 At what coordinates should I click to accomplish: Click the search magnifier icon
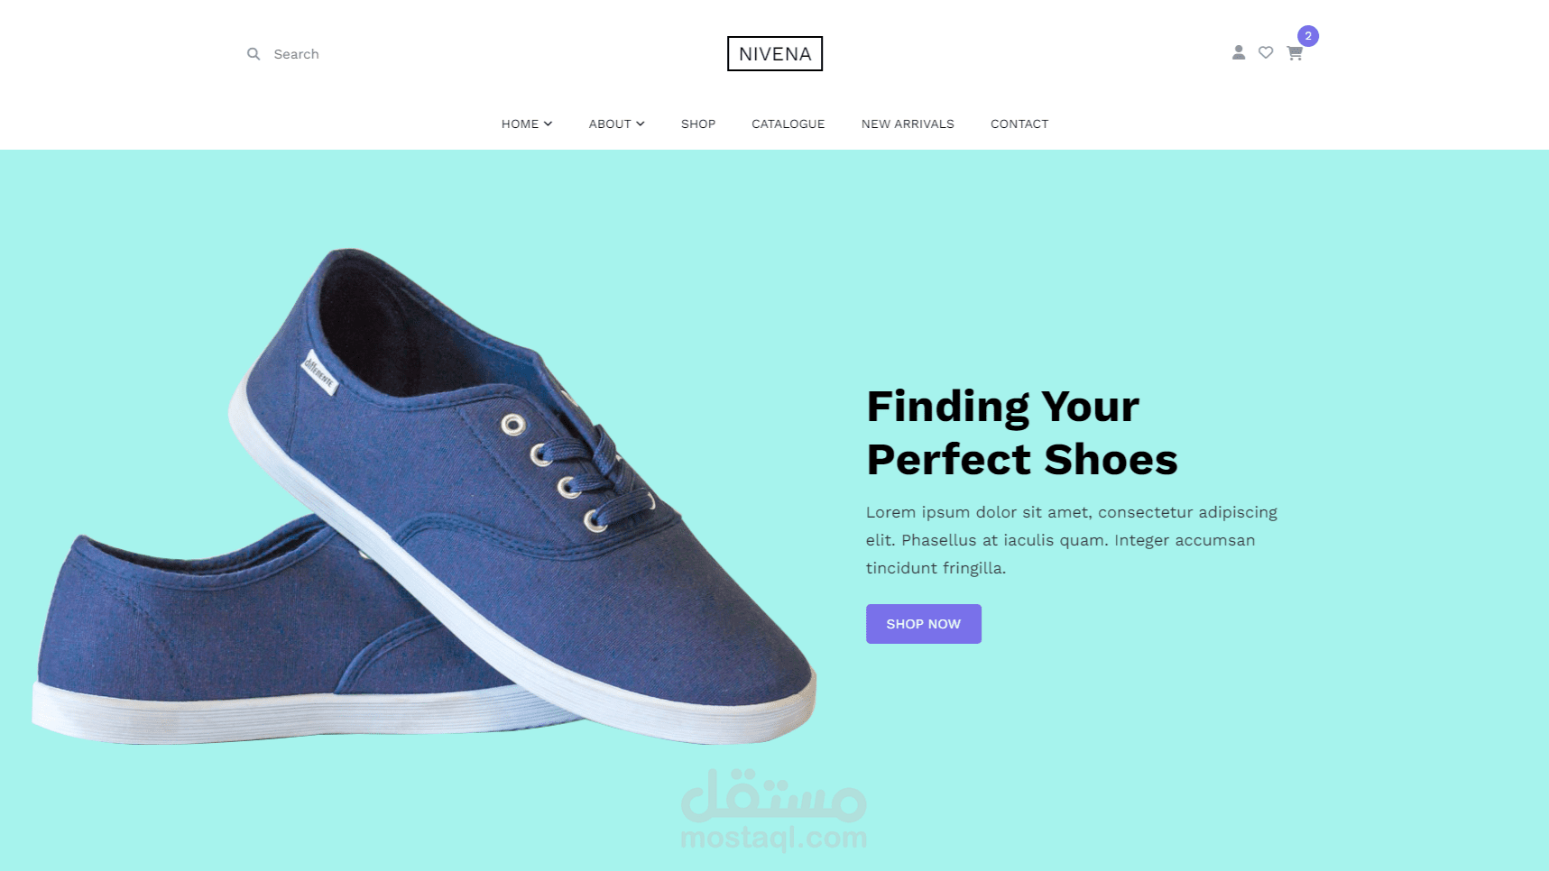click(x=254, y=54)
